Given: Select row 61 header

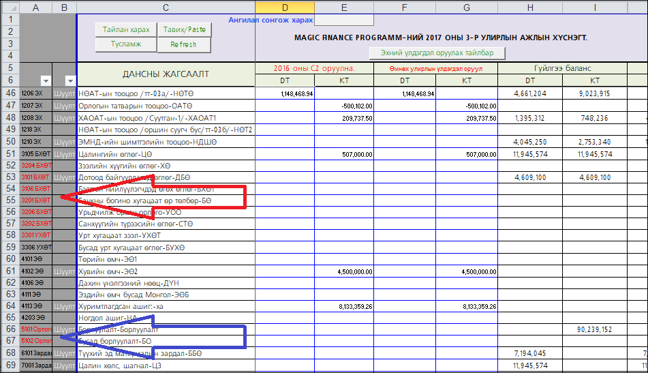Looking at the screenshot, I should [10, 271].
